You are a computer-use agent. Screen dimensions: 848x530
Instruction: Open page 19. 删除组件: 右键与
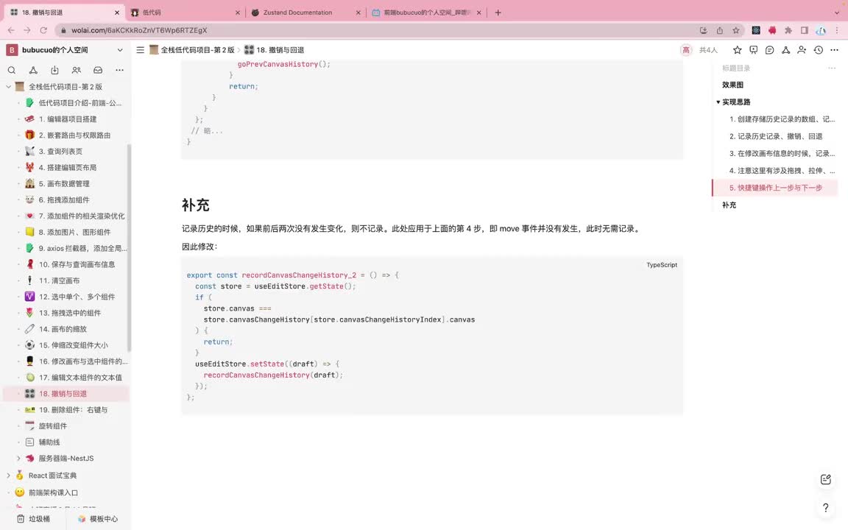[x=73, y=410]
